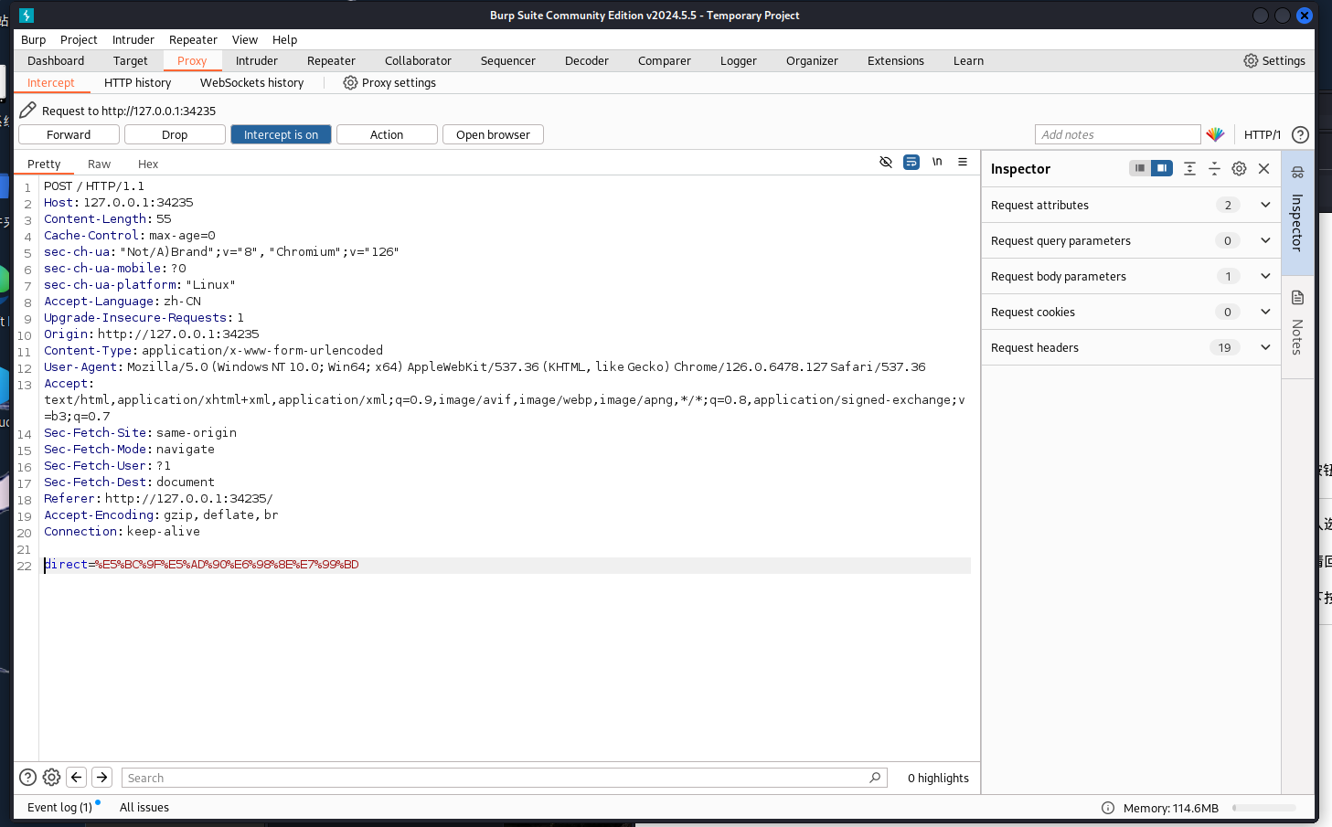Open the Logger tab

[738, 60]
